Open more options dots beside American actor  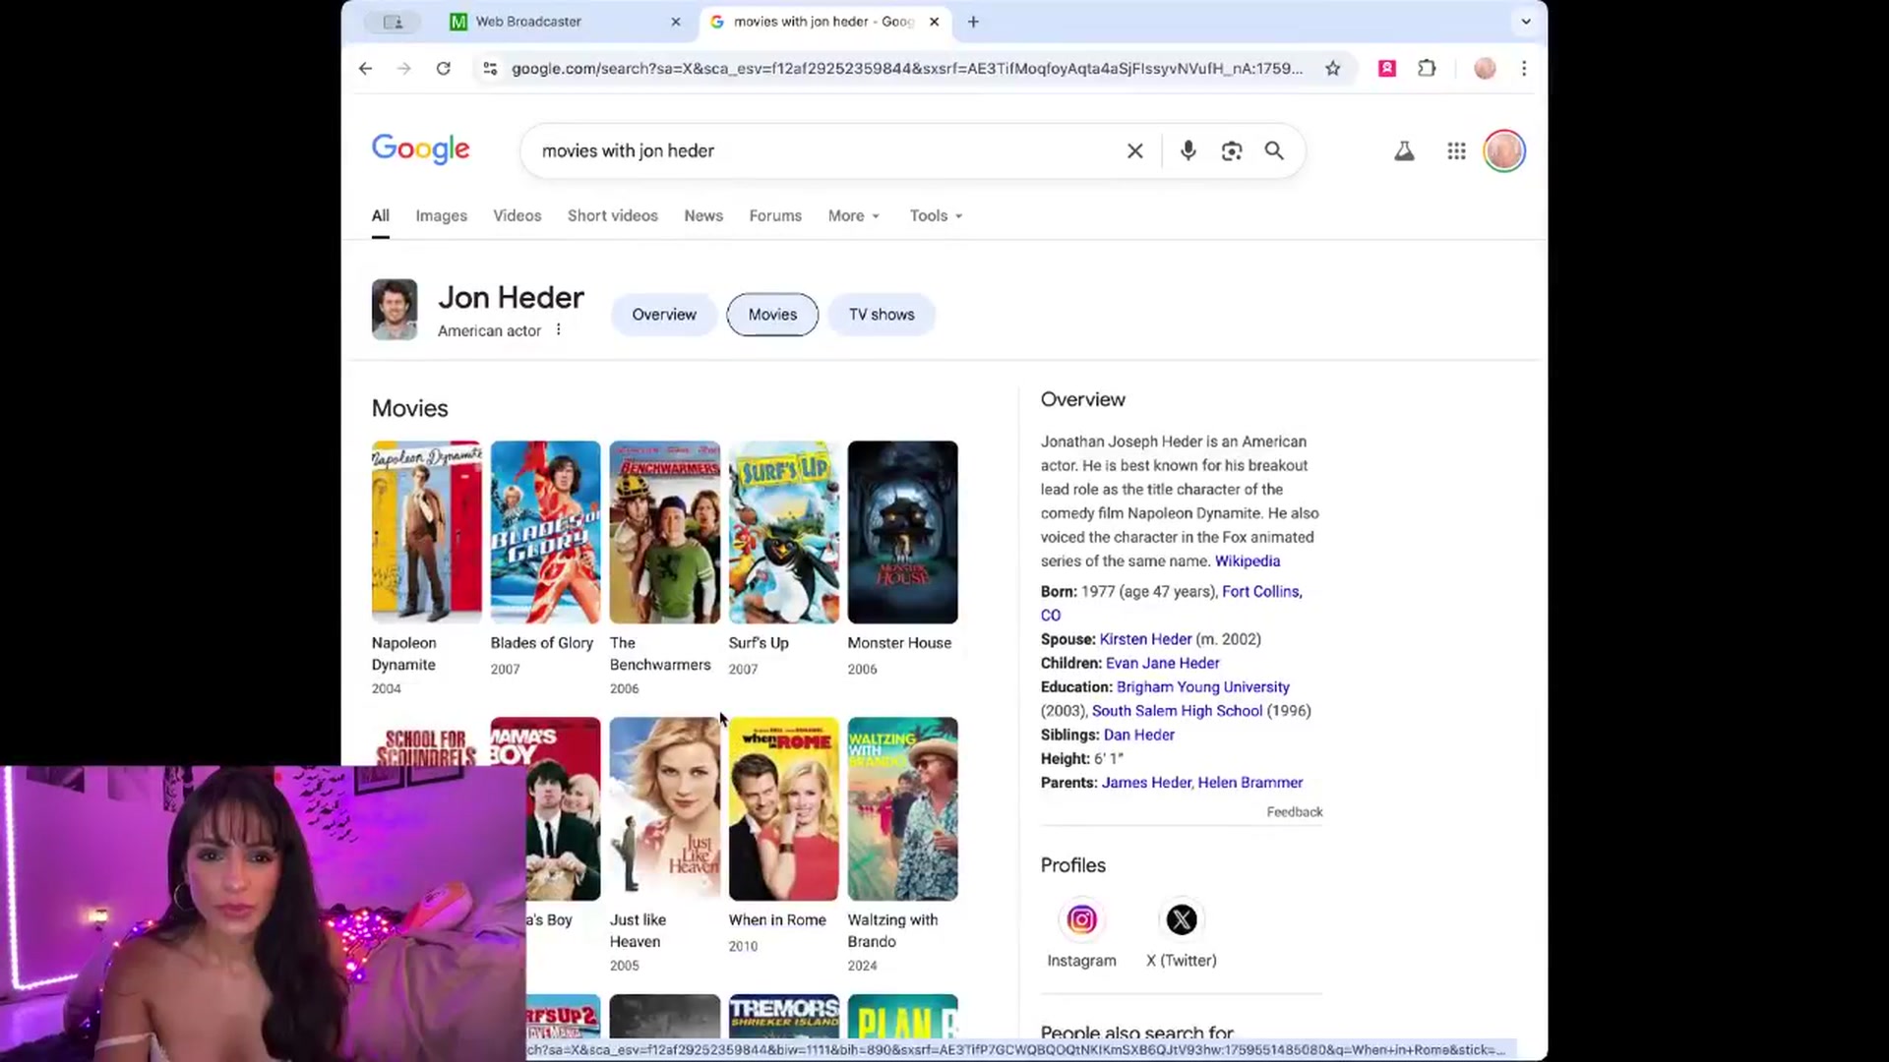coord(558,330)
